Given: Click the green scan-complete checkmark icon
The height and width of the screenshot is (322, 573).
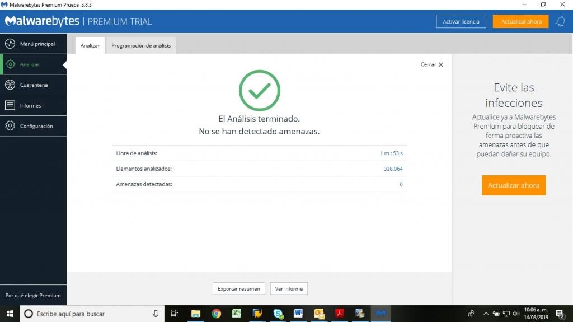Looking at the screenshot, I should [260, 90].
